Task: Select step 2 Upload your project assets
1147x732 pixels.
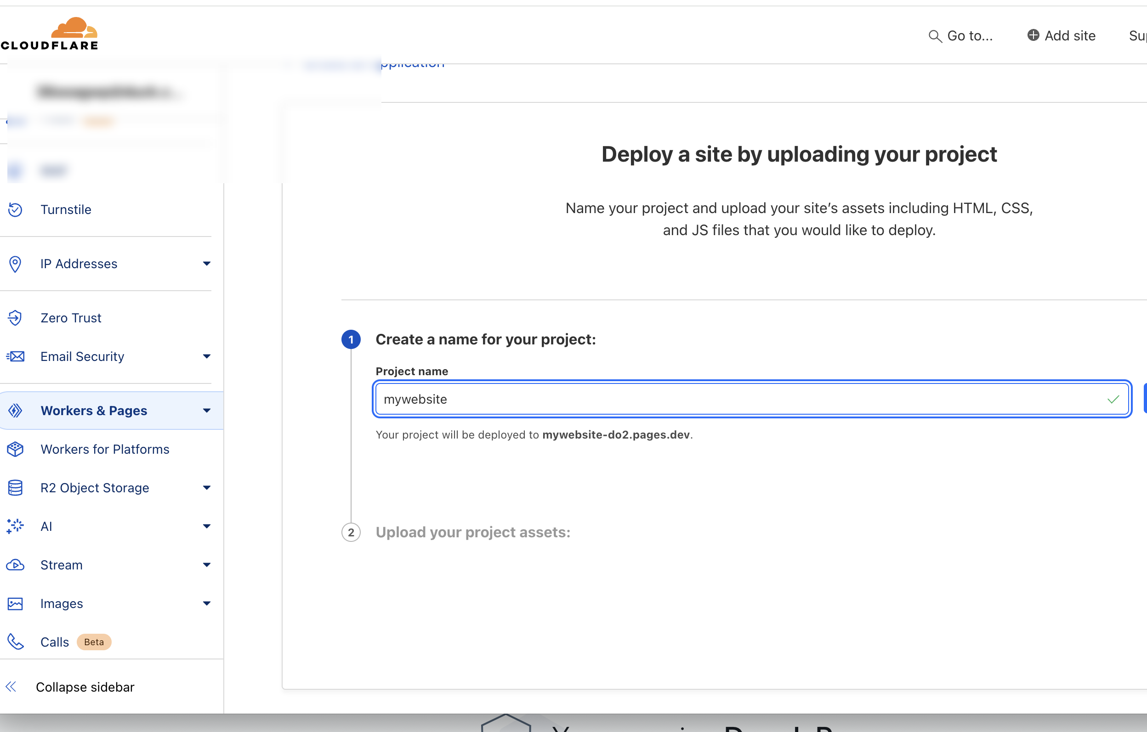Action: pos(472,532)
